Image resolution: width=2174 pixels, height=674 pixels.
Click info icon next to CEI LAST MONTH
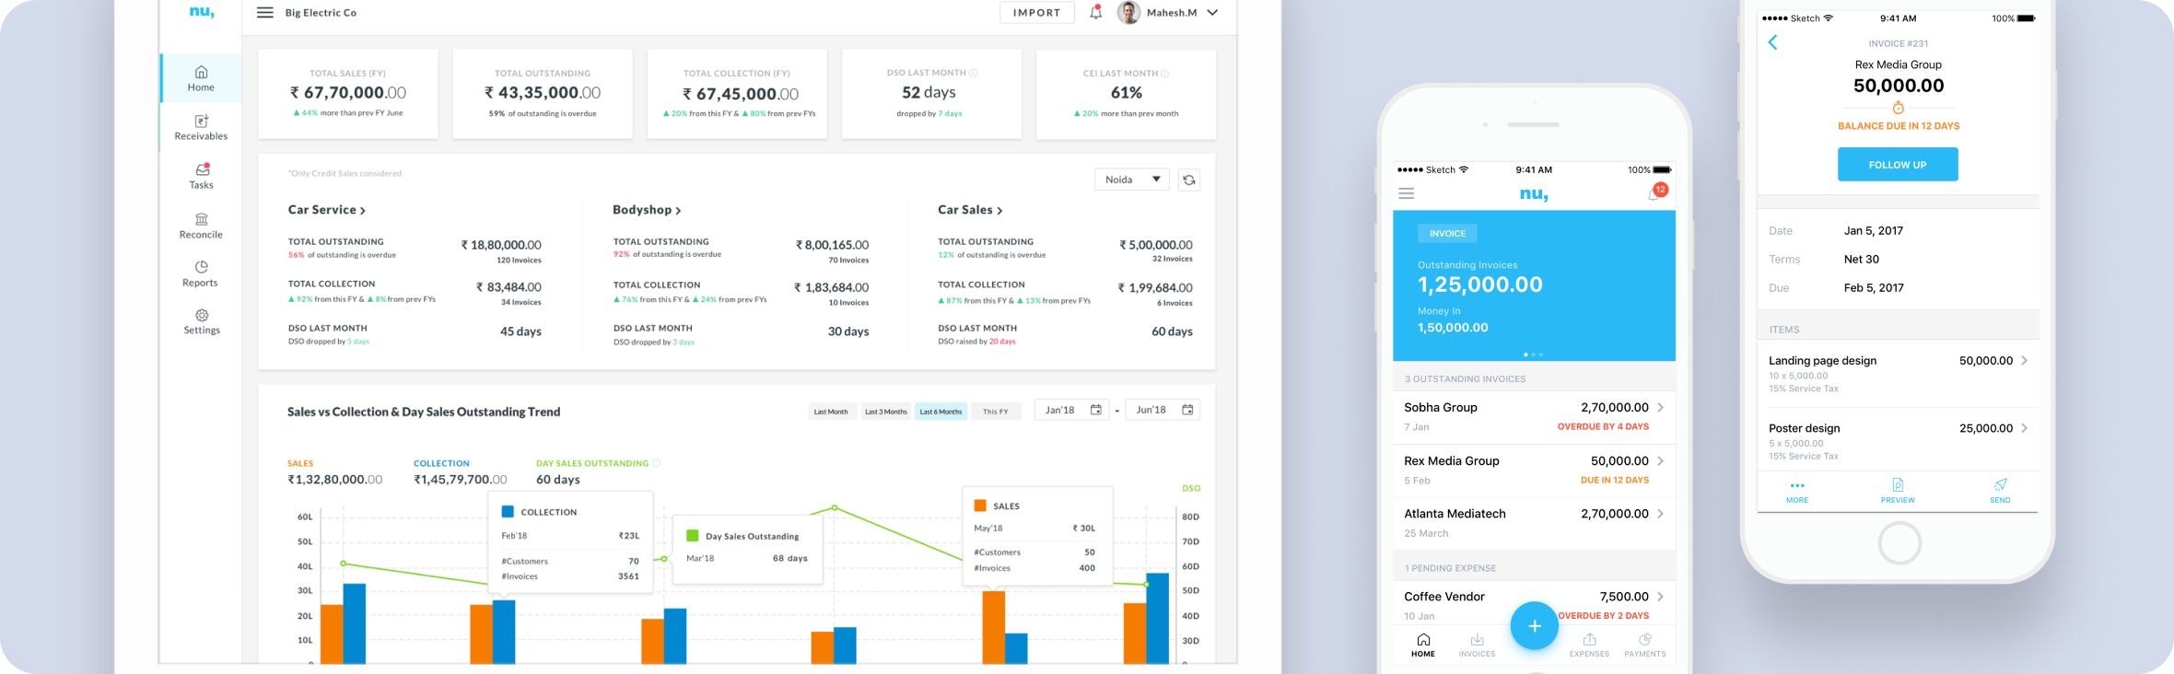(1165, 74)
